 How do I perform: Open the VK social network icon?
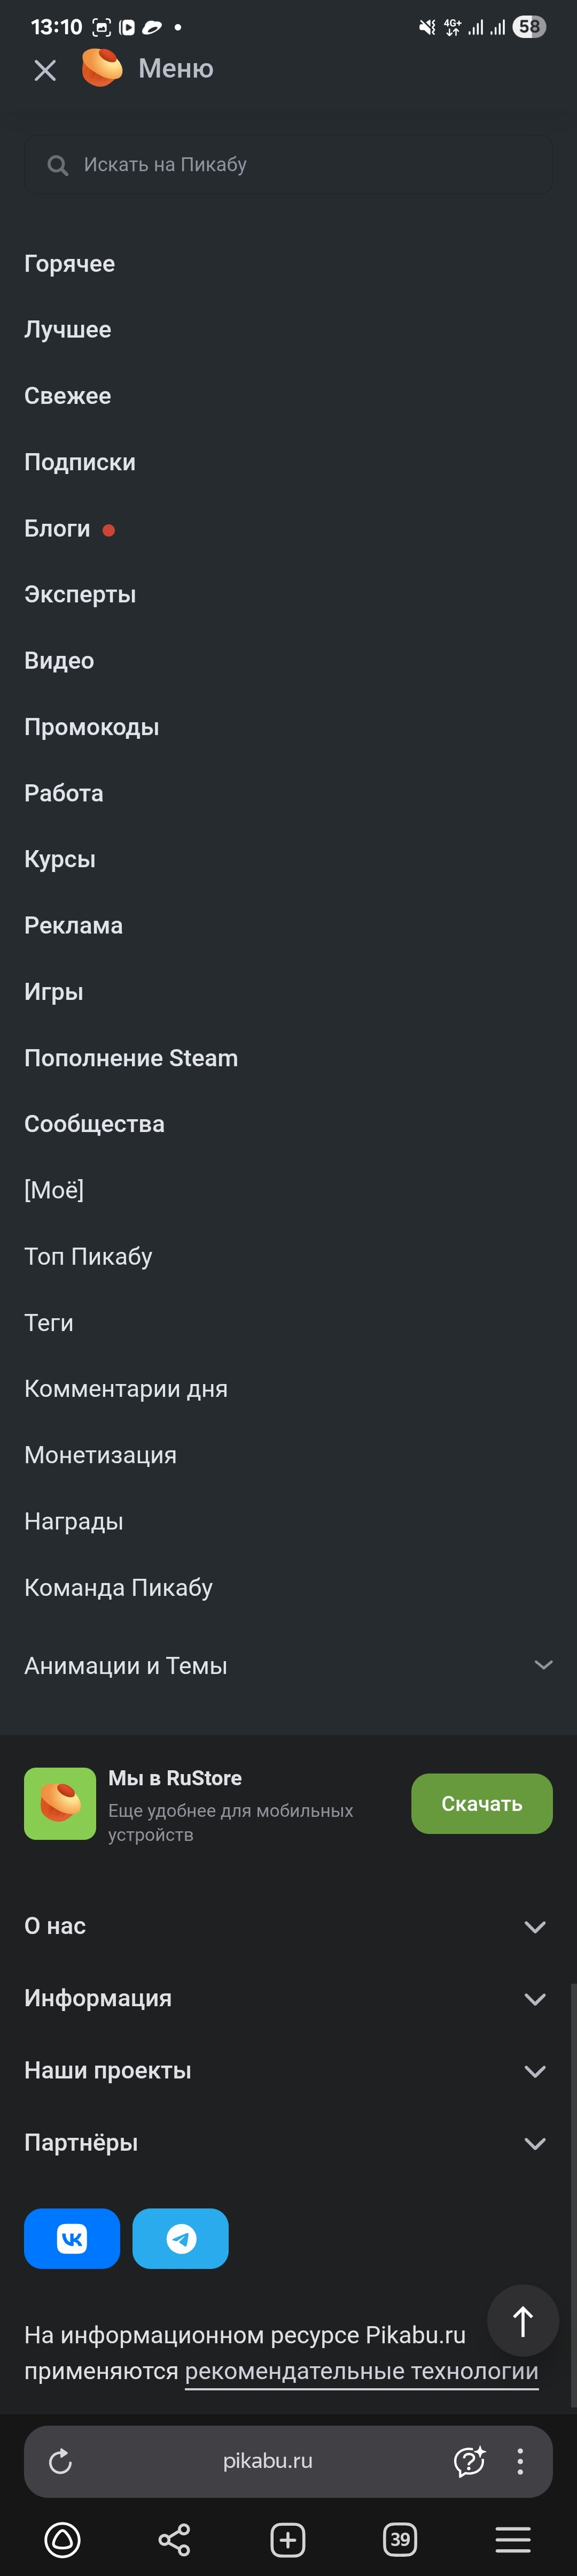click(72, 2238)
